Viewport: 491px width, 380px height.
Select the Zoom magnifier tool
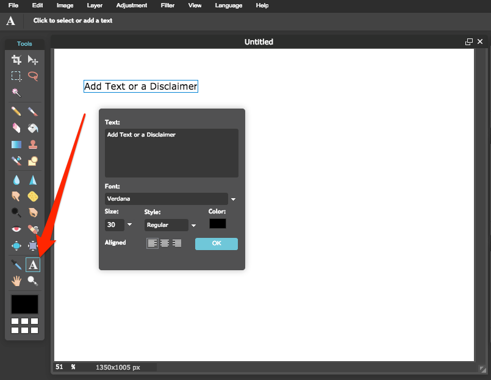(x=33, y=281)
